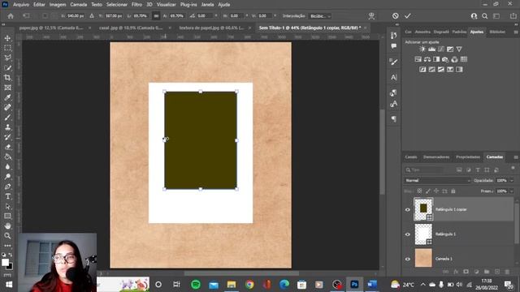
Task: Toggle lock all layer attributes
Action: click(453, 191)
